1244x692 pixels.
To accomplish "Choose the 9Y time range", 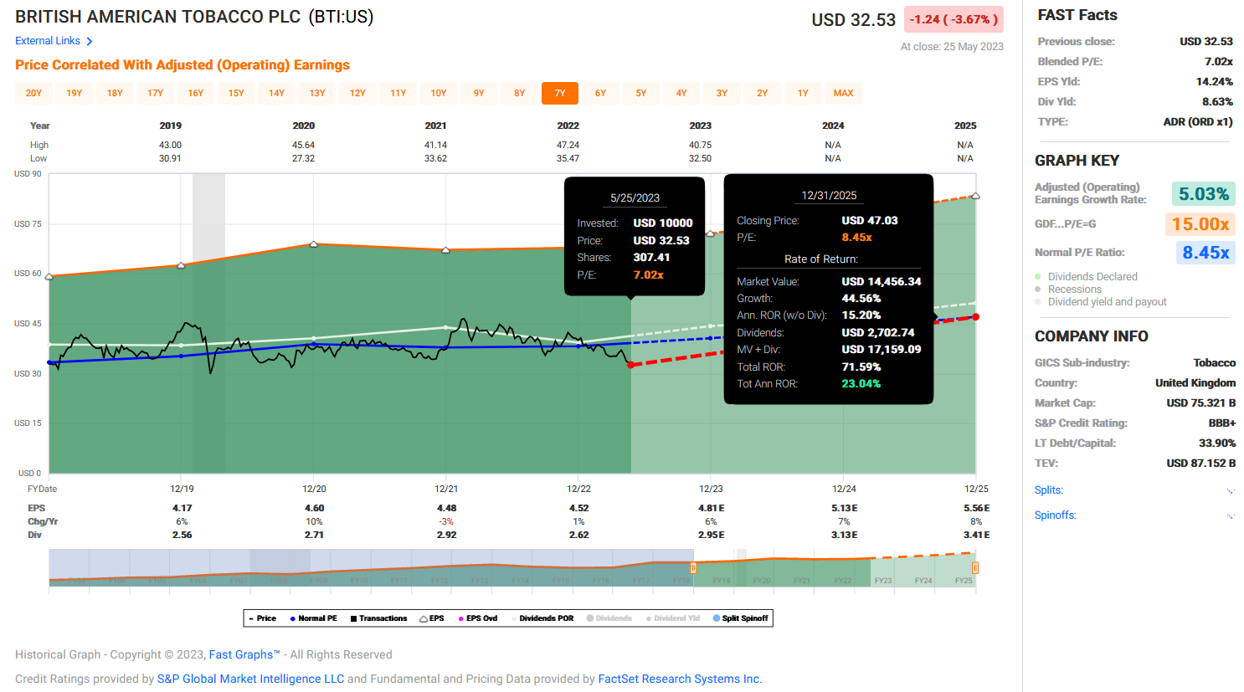I will coord(479,93).
